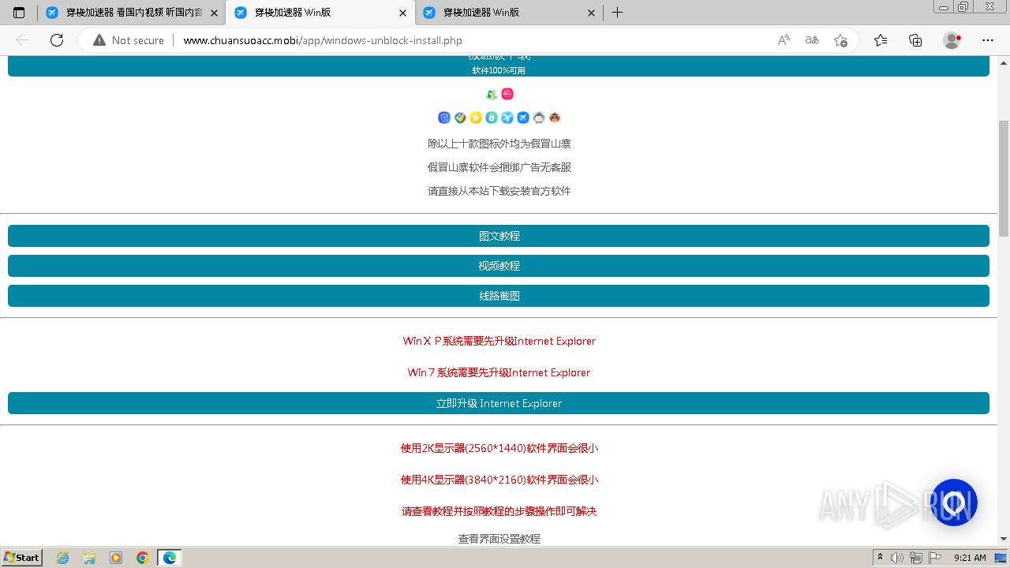Screen dimensions: 1010x568
Task: Click the page vertical scrollbar thumb
Action: [x=1004, y=178]
